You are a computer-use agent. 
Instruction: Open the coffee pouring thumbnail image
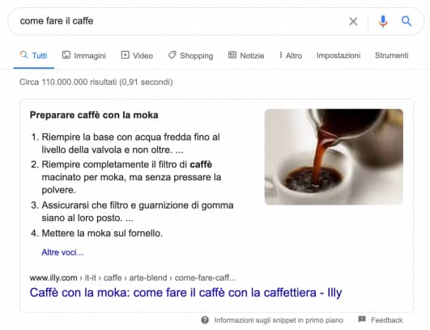tap(334, 157)
